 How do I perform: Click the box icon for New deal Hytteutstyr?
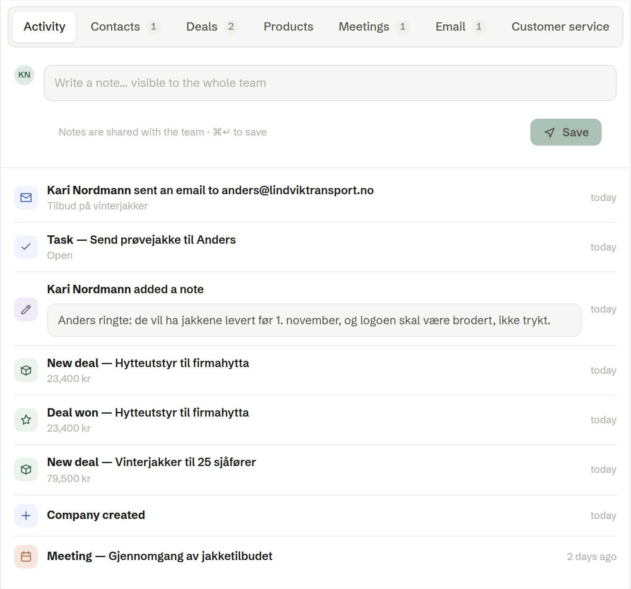(x=26, y=370)
